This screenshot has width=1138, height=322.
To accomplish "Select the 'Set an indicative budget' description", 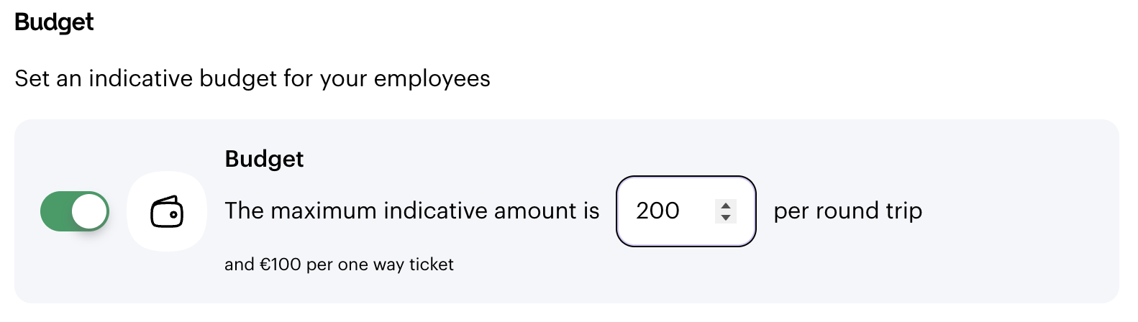I will pyautogui.click(x=252, y=78).
